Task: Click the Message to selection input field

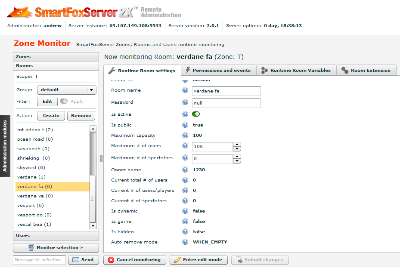Action: coord(39,260)
